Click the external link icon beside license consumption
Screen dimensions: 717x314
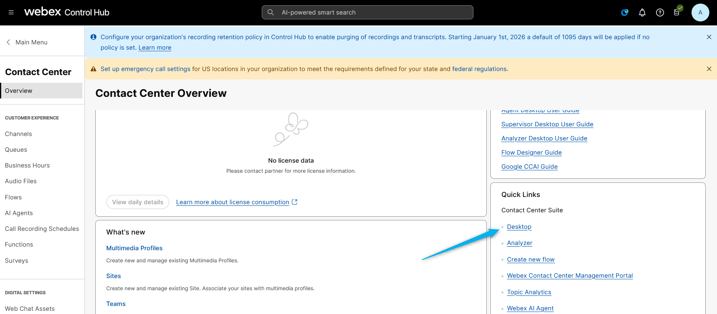click(x=294, y=202)
